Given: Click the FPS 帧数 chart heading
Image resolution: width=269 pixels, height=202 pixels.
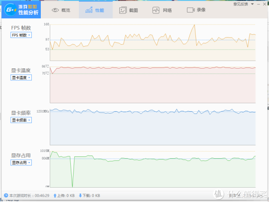Looking at the screenshot, I should [x=21, y=28].
